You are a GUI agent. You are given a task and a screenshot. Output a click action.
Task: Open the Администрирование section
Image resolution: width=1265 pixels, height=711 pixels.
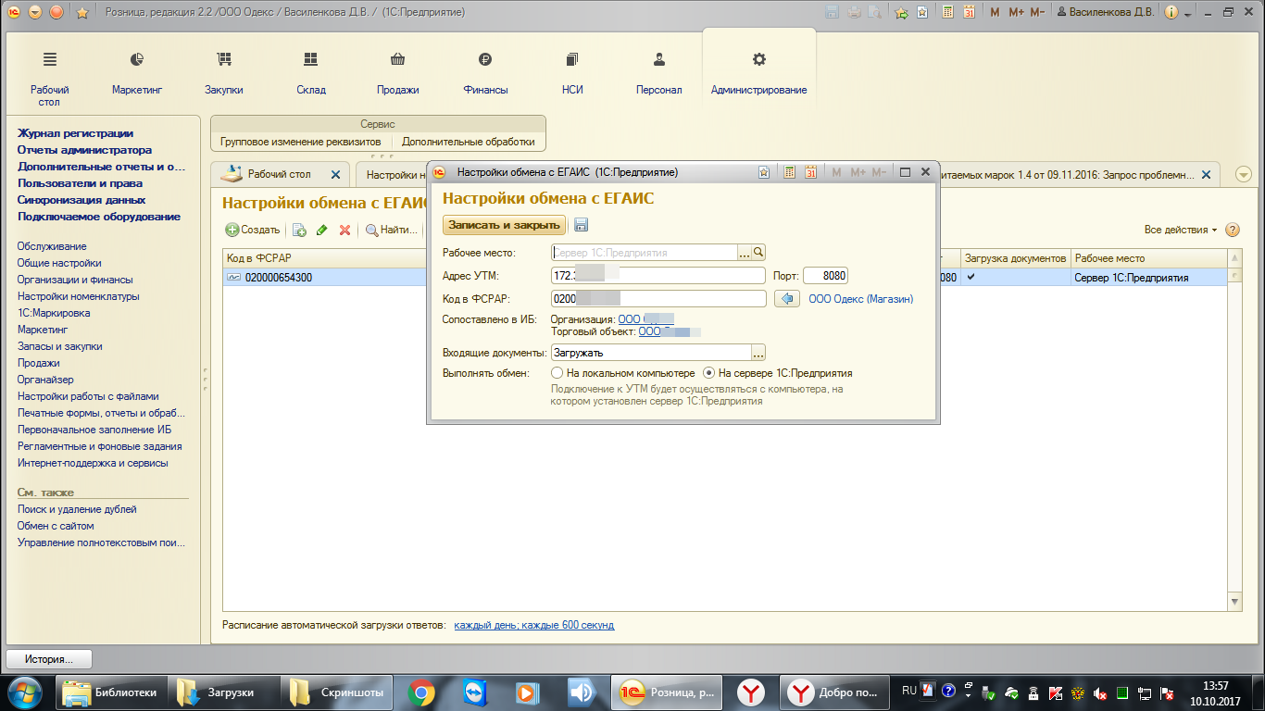coord(758,74)
